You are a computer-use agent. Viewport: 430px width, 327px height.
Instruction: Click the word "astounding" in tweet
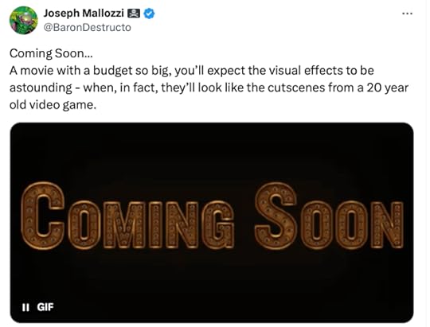pyautogui.click(x=41, y=88)
